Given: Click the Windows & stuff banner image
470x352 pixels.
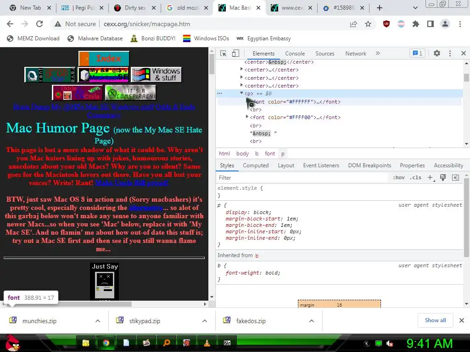Looking at the screenshot, I should coord(156,75).
